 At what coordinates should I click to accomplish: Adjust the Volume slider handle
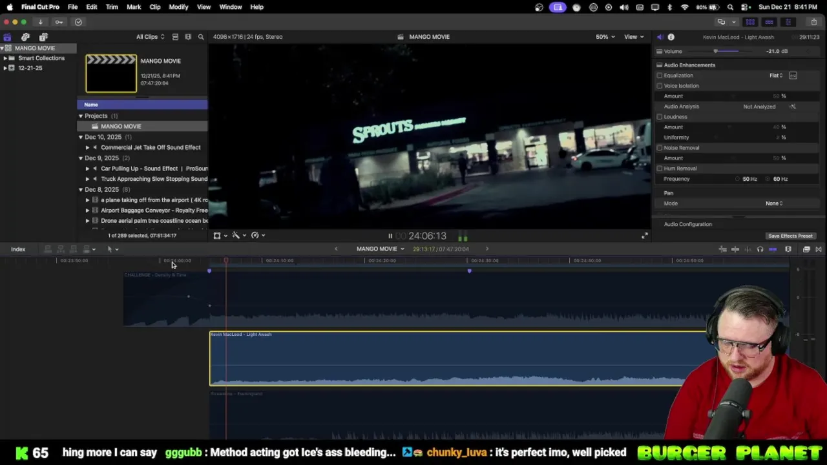(x=715, y=51)
